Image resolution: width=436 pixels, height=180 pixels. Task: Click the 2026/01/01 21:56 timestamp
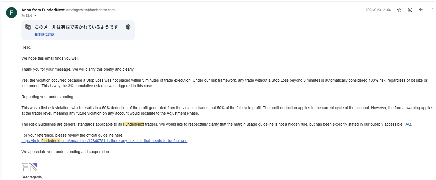coord(378,10)
